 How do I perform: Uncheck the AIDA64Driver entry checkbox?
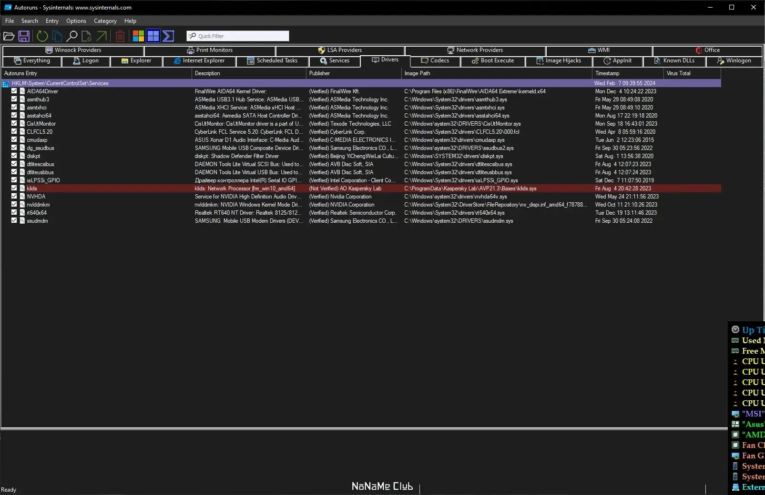click(14, 91)
